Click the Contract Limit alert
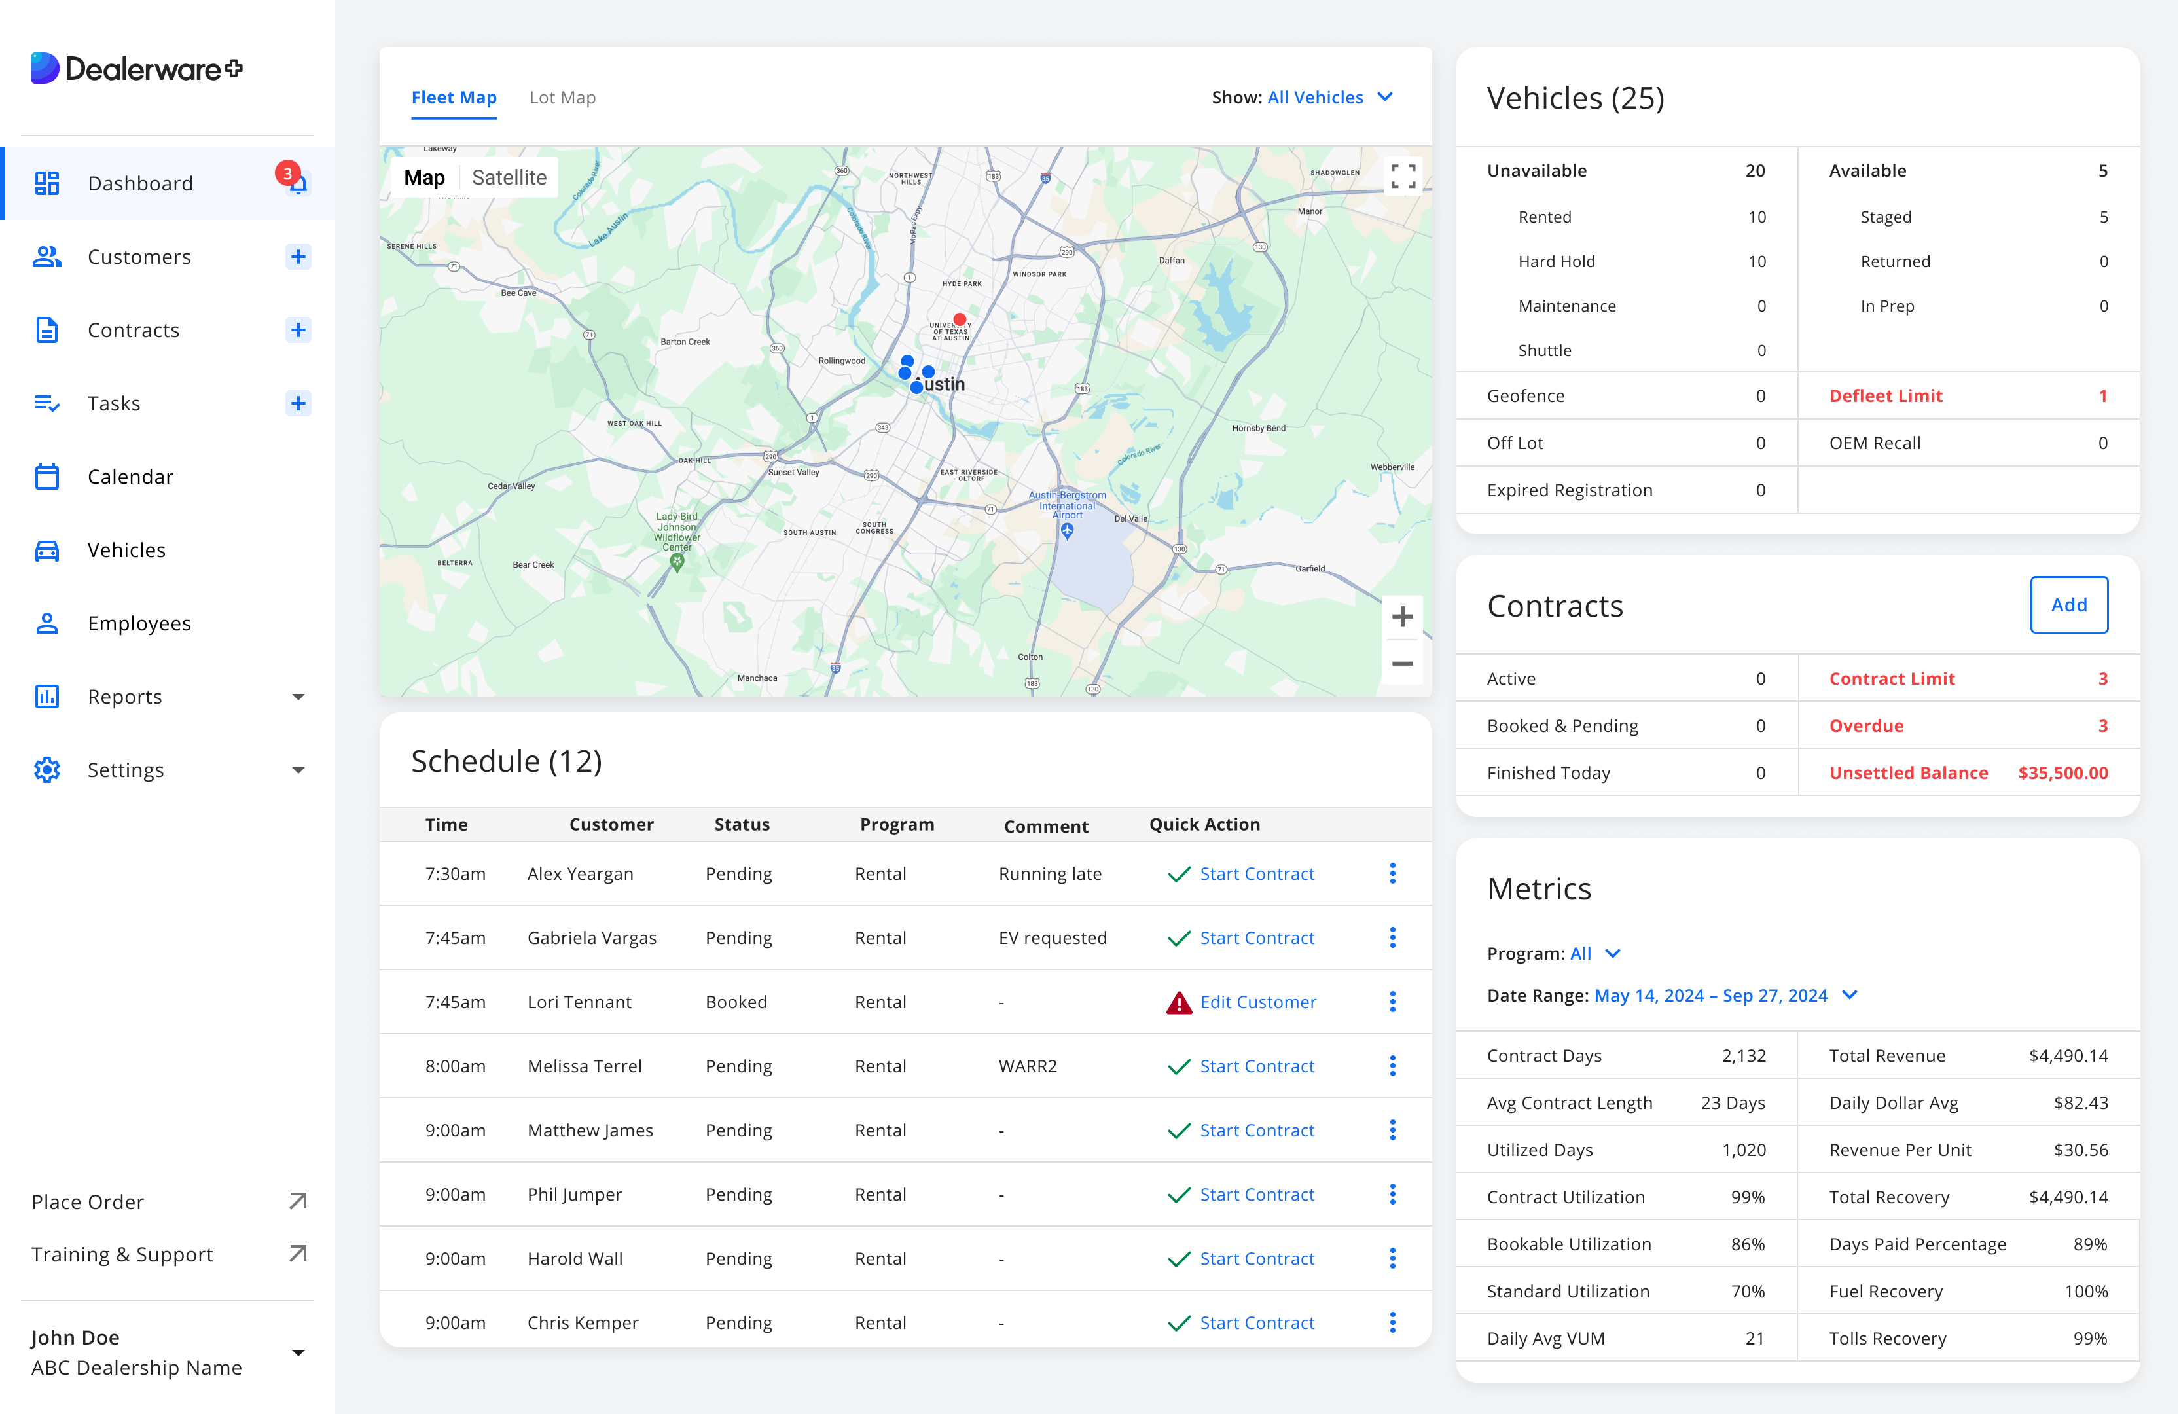 (x=1968, y=679)
